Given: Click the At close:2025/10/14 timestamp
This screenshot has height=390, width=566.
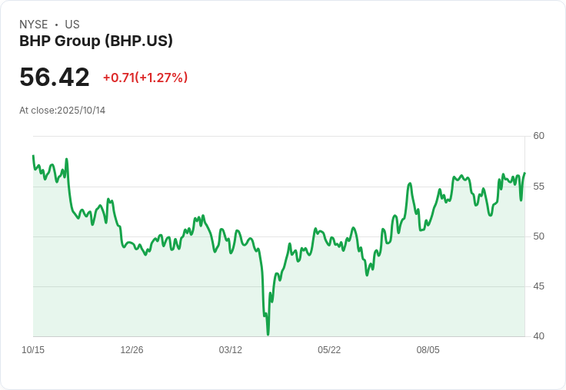Looking at the screenshot, I should tap(62, 111).
